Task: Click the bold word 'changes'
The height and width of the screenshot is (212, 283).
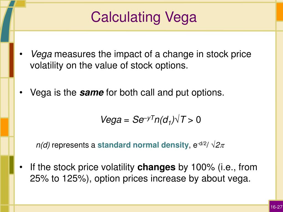Action: 156,167
